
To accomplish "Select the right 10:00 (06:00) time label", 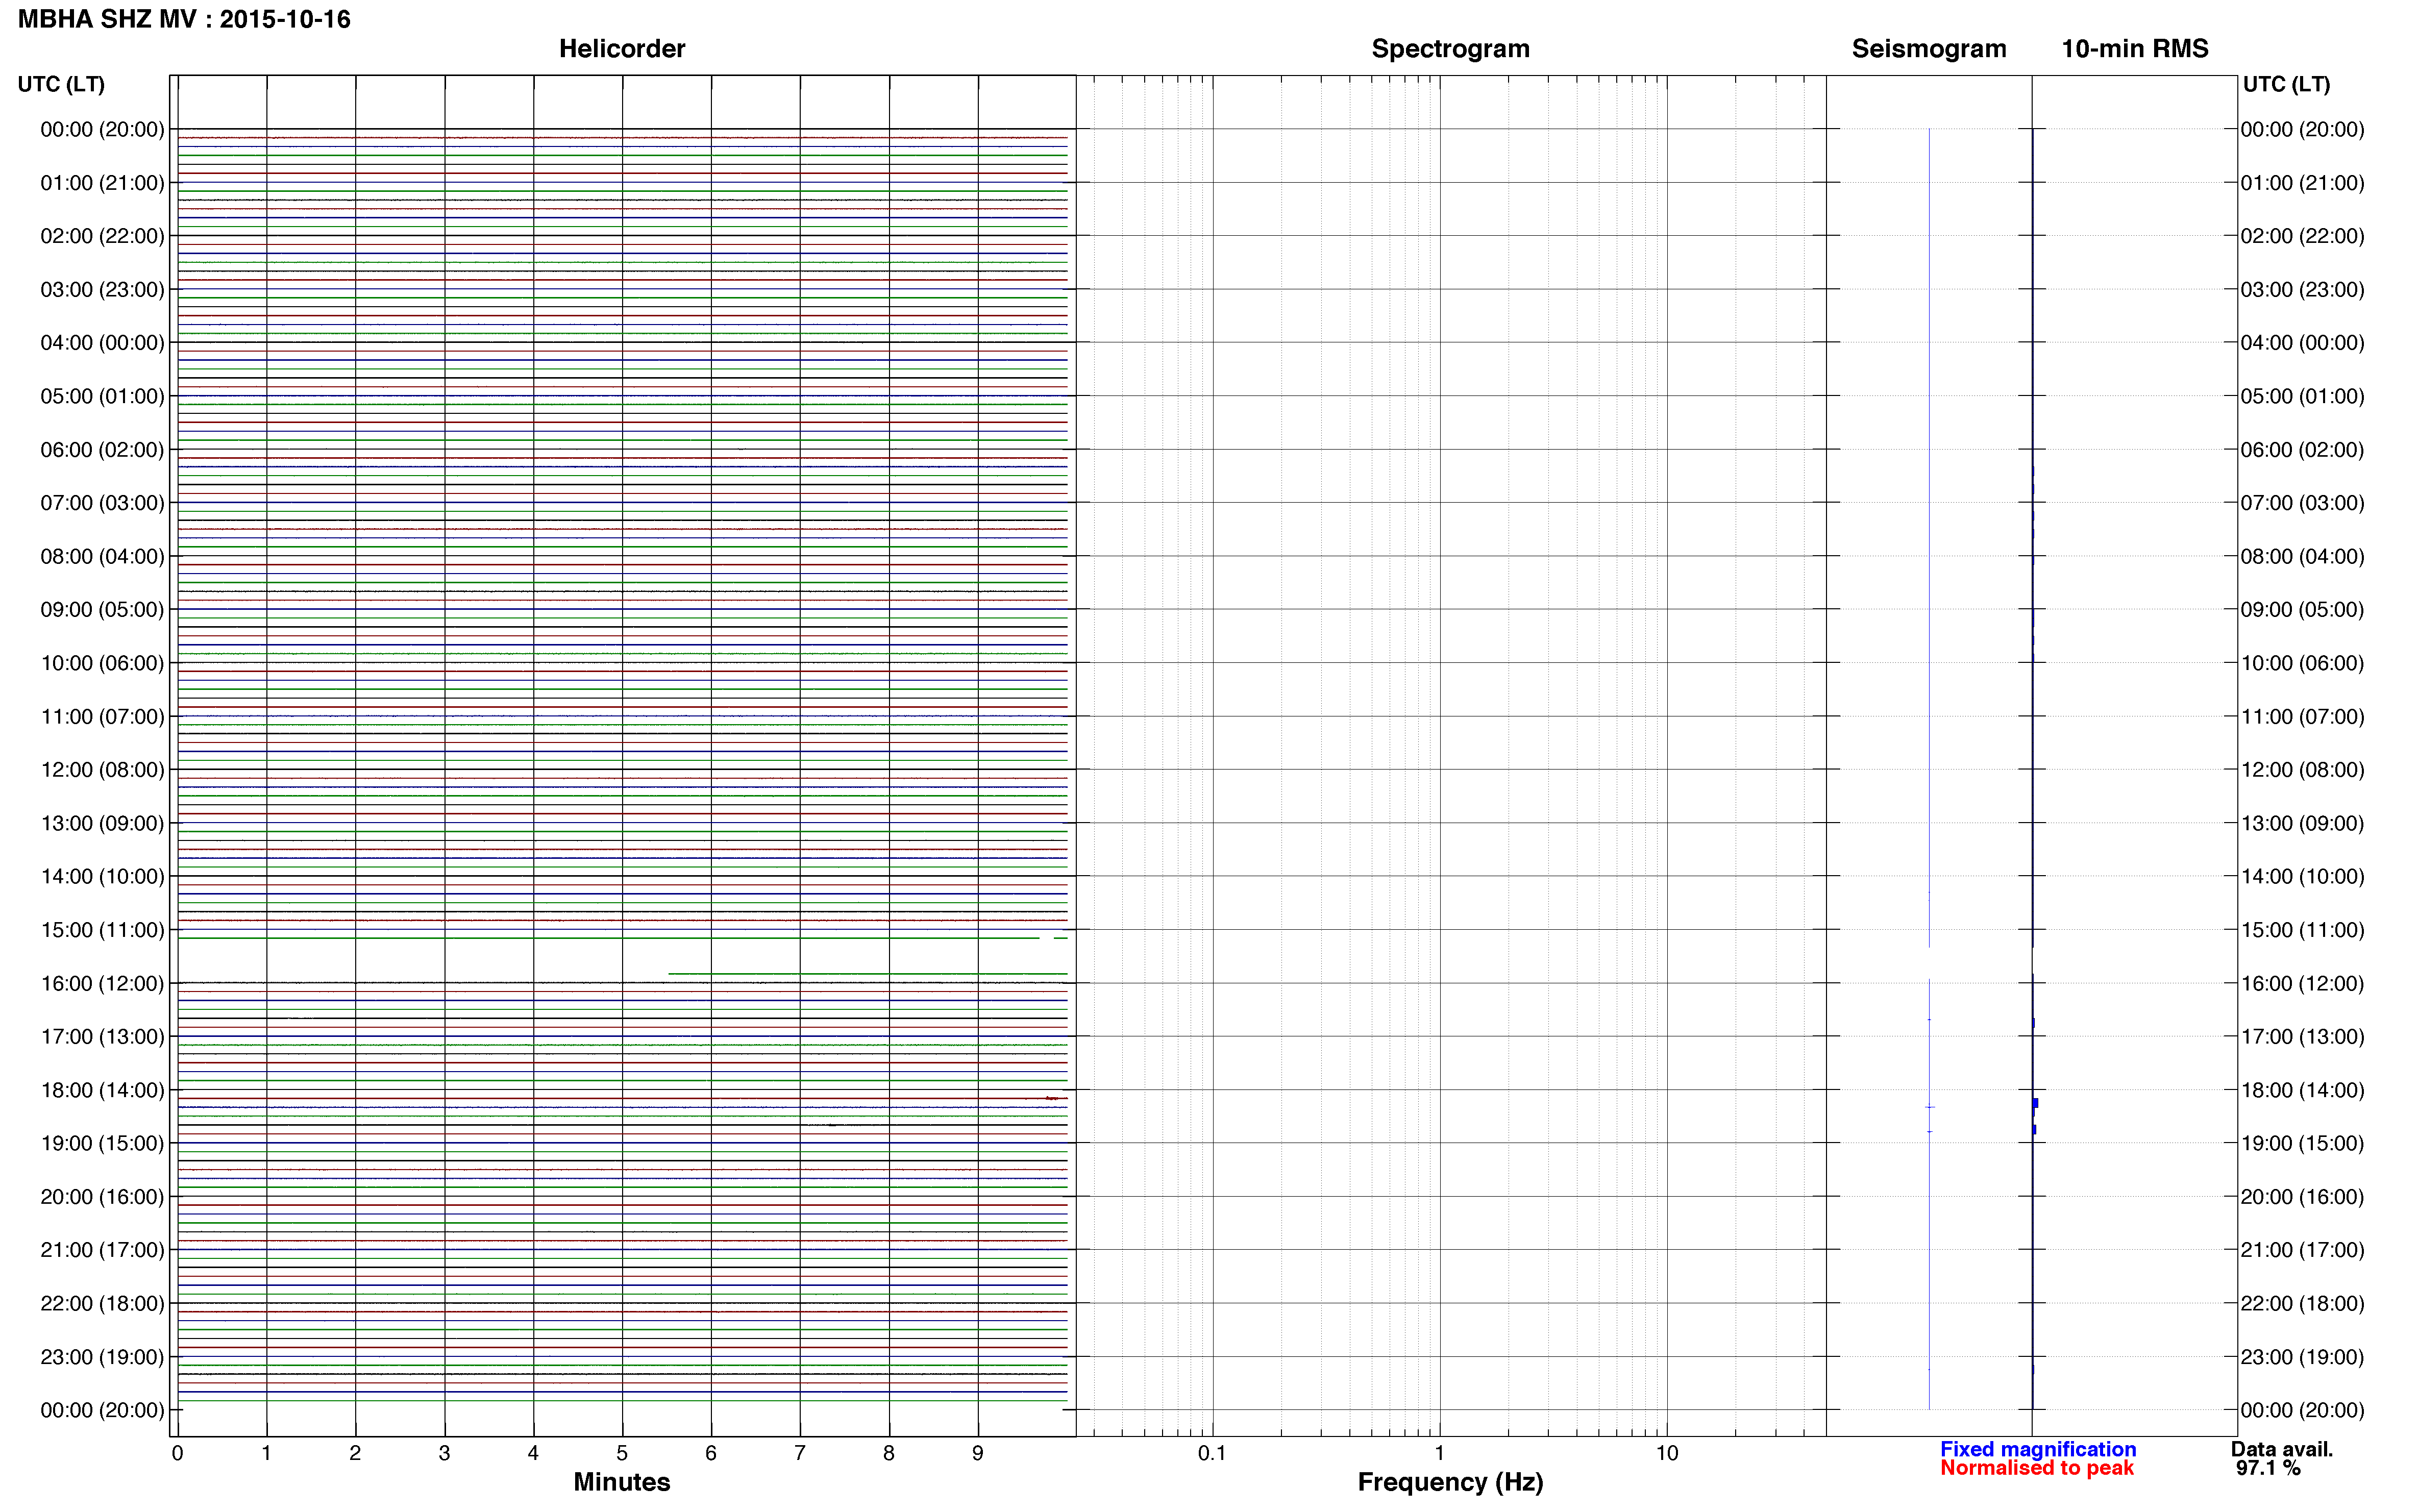I will 2302,663.
